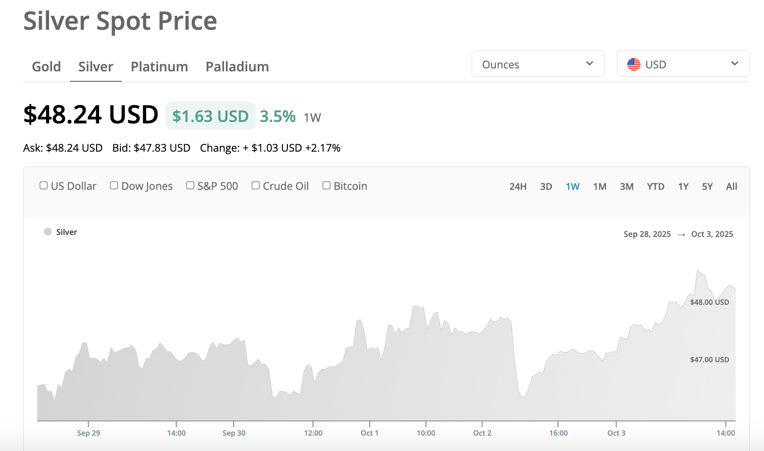This screenshot has width=764, height=451.
Task: Select the Palladium tab
Action: (x=237, y=66)
